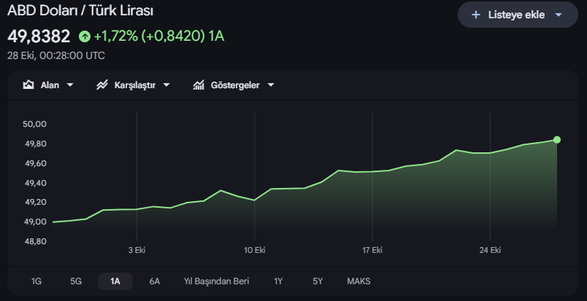Click the 49,00 price axis label
Image resolution: width=587 pixels, height=301 pixels.
click(36, 222)
